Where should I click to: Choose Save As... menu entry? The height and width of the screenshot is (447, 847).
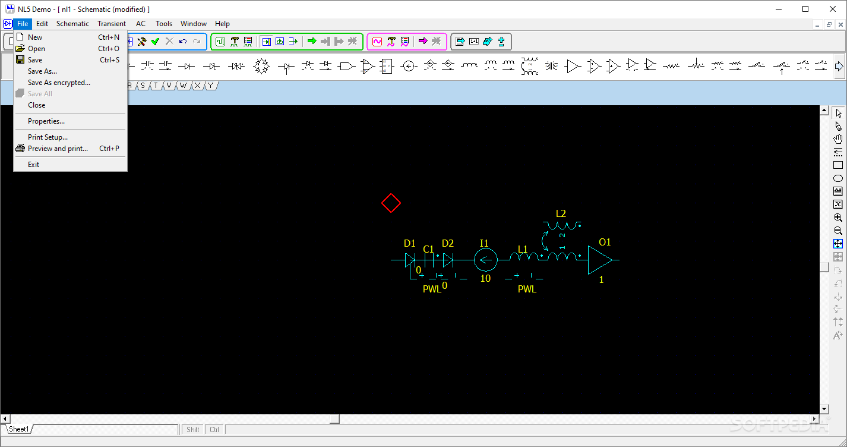(70, 71)
